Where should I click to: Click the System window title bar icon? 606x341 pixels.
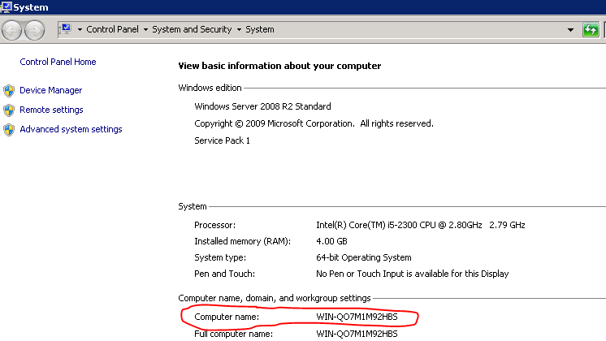pos(6,7)
